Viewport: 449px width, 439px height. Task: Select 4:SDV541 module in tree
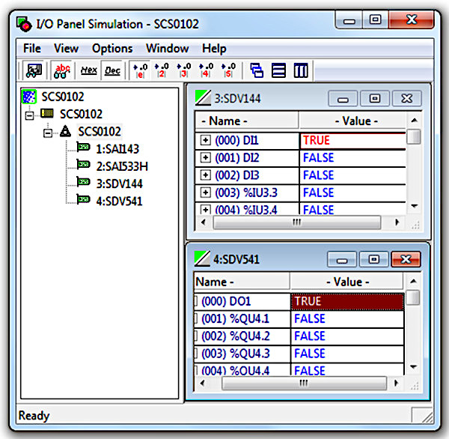coord(119,202)
